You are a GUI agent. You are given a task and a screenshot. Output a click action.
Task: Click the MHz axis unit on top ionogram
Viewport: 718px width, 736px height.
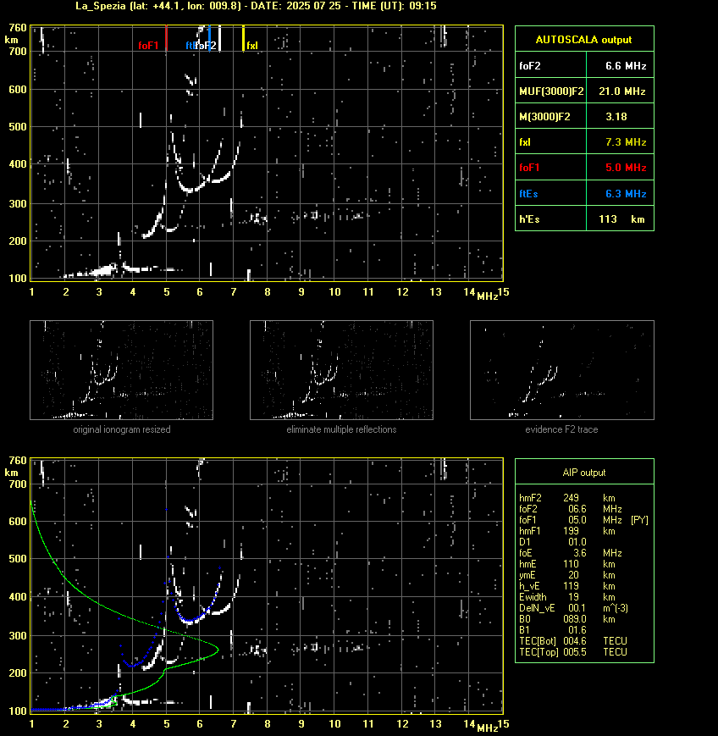487,296
